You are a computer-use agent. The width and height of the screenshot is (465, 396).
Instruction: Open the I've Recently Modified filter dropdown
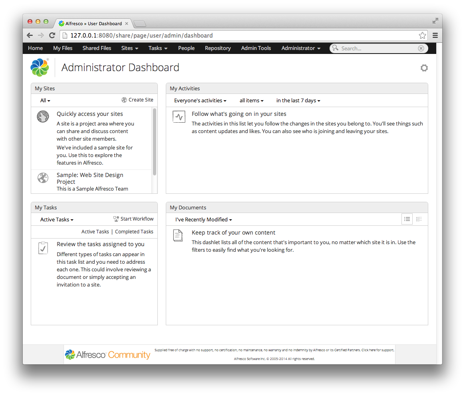pos(203,219)
